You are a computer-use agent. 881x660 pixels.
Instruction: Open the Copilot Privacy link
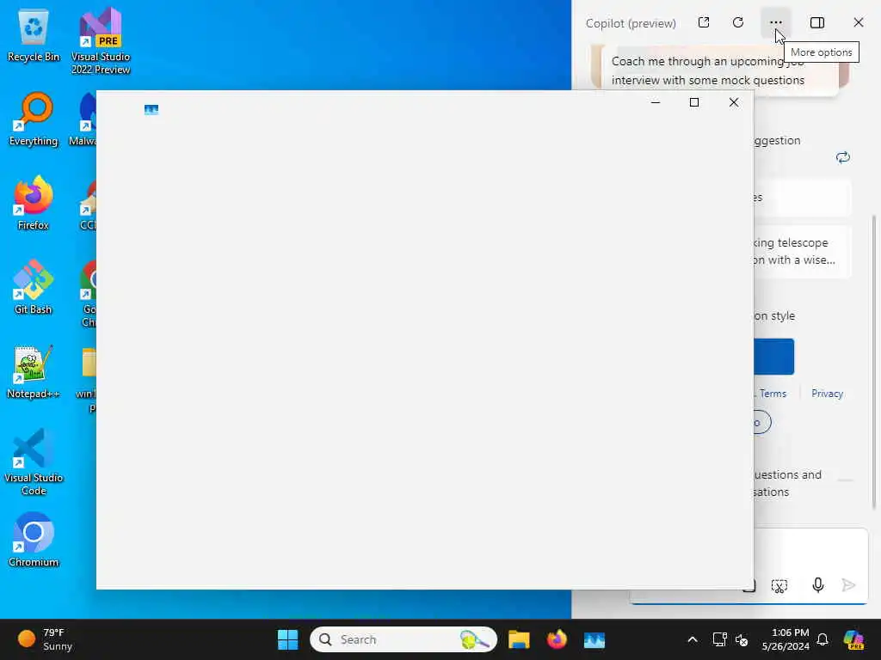coord(827,394)
